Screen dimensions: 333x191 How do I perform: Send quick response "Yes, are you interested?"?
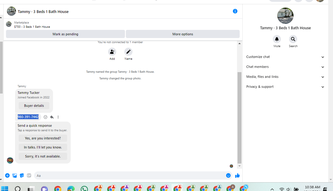[x=43, y=138]
